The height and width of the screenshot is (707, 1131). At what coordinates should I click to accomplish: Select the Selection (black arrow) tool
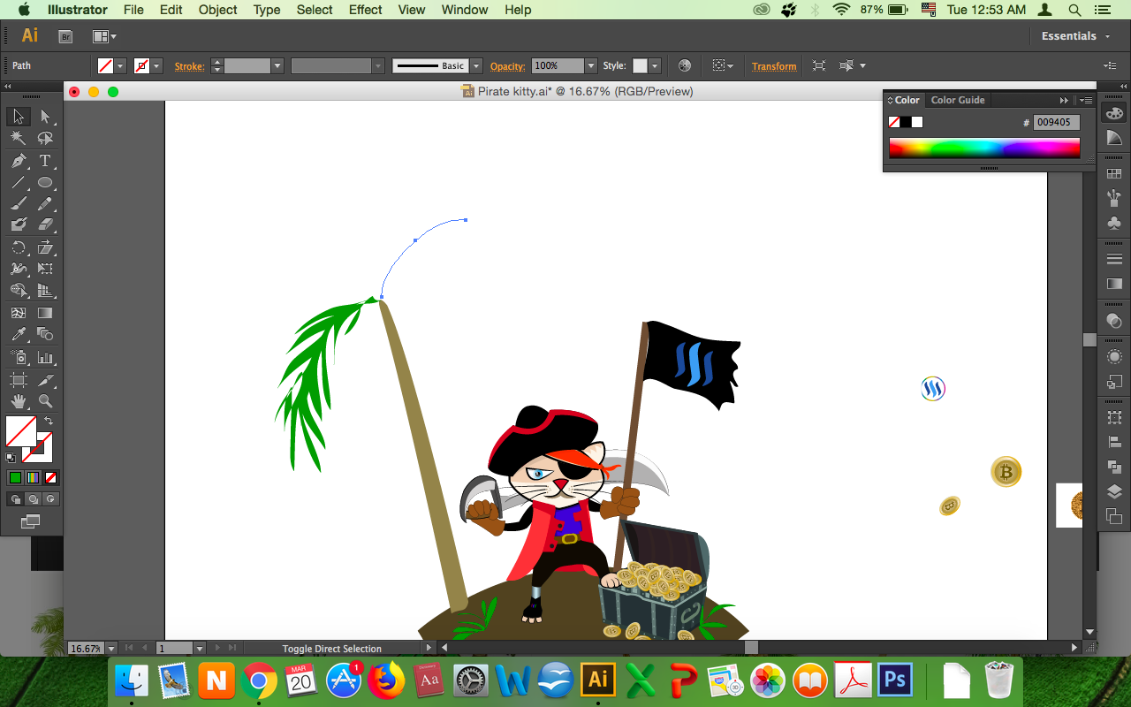point(18,117)
